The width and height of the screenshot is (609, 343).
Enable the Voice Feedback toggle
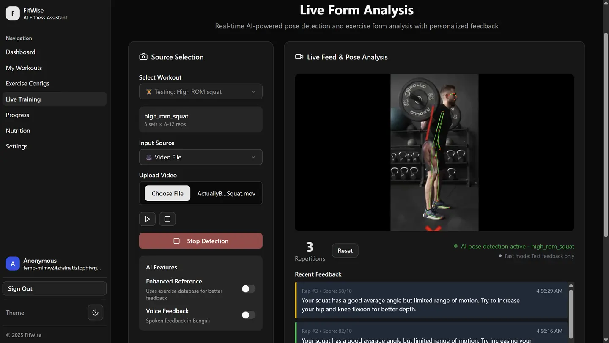(x=248, y=315)
